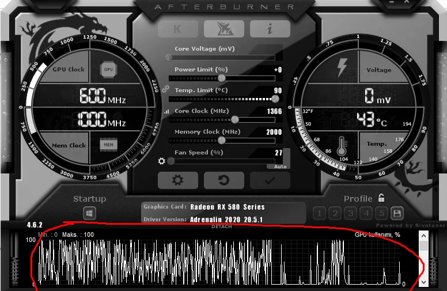
Task: Select profile slot 4
Action: (x=366, y=213)
